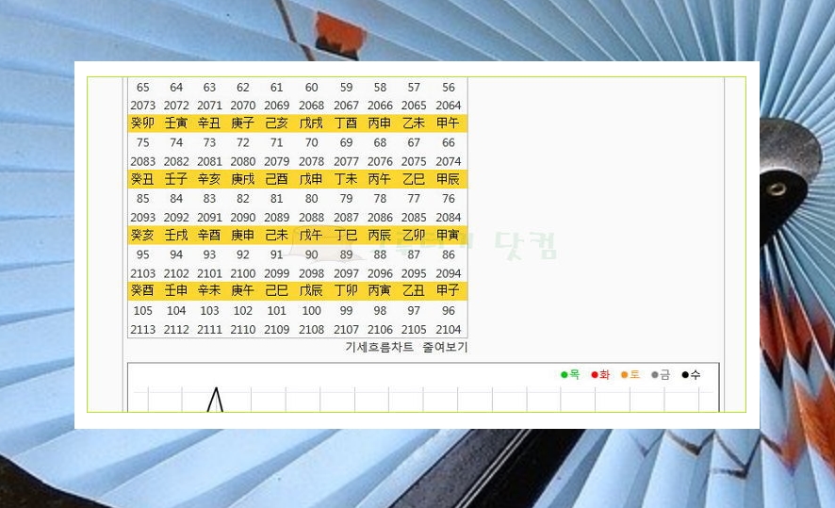Select the year cell 2093
The height and width of the screenshot is (508, 835).
coord(142,218)
